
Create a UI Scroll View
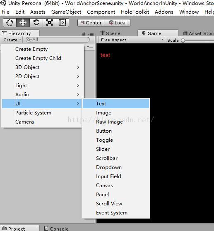coord(116,204)
